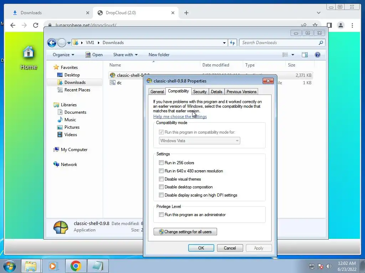365x273 pixels.
Task: Select the dc file in the list
Action: click(116, 82)
